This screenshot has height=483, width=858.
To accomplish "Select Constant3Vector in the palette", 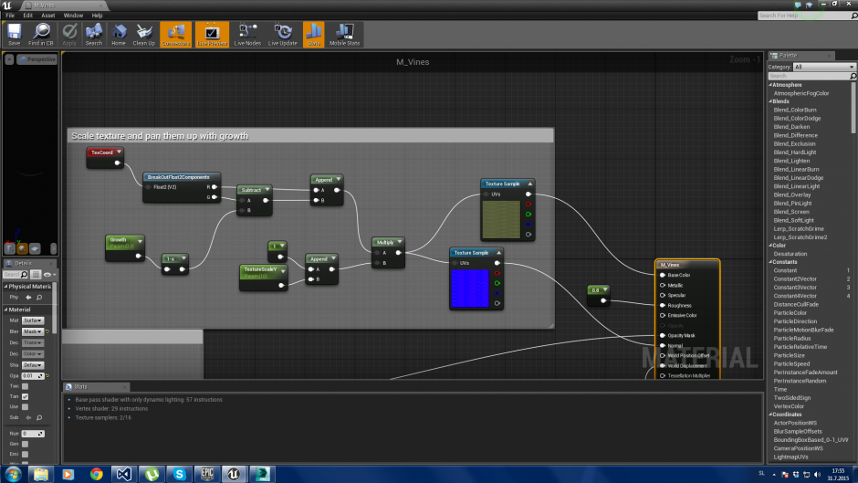I will click(795, 288).
